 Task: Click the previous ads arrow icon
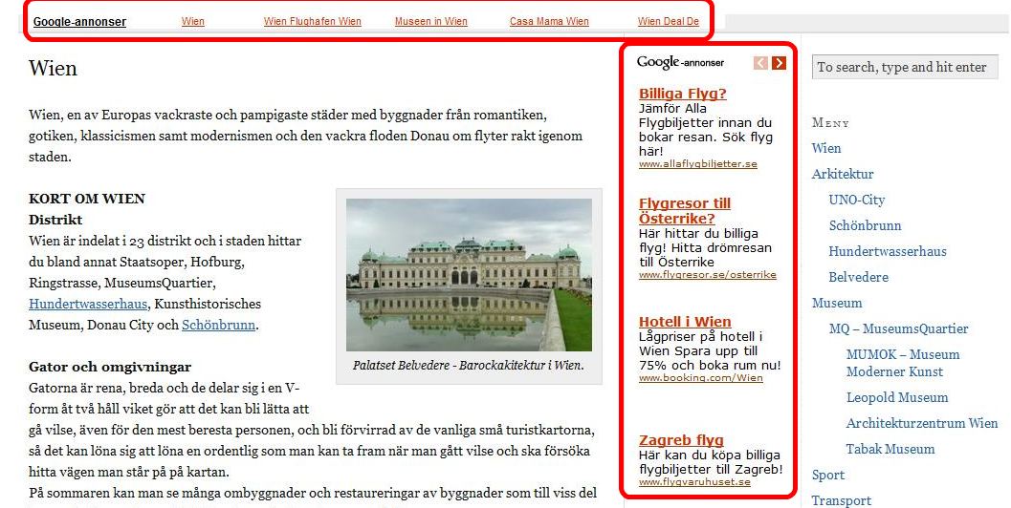tap(760, 62)
